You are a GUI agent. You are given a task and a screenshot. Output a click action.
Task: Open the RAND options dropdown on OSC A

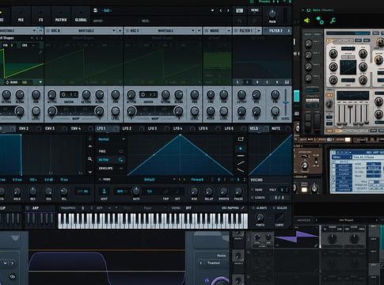click(40, 82)
